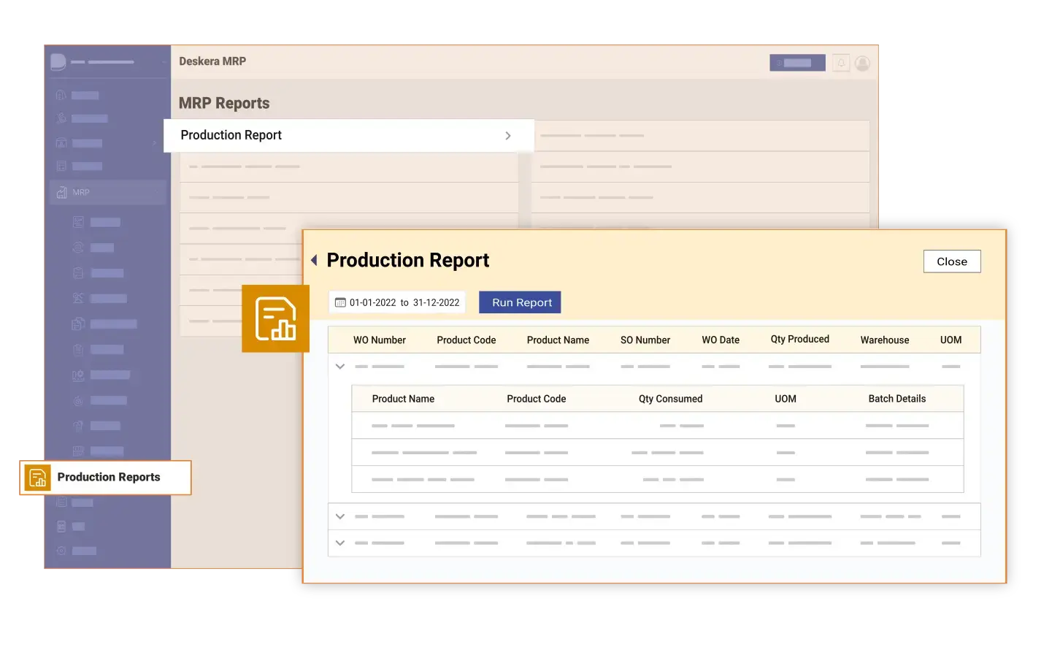Viewport: 1052px width, 658px height.
Task: Collapse the last work order entry
Action: [x=340, y=543]
